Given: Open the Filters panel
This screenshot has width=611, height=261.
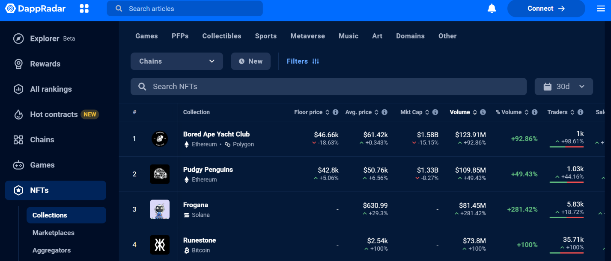Looking at the screenshot, I should click(x=303, y=62).
